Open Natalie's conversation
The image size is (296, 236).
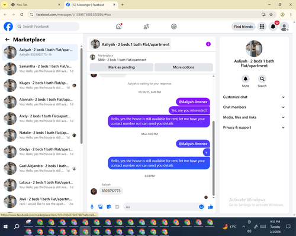[x=40, y=135]
